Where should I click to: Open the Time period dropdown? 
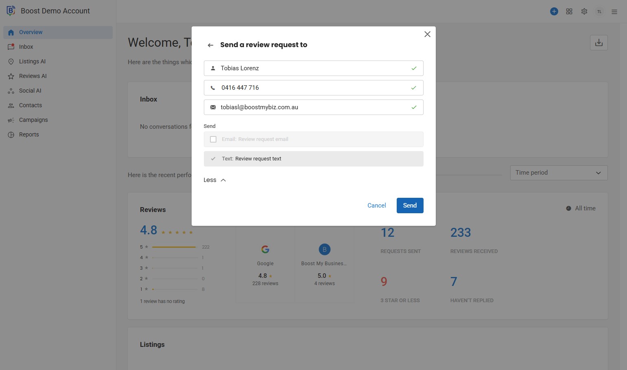pyautogui.click(x=558, y=173)
